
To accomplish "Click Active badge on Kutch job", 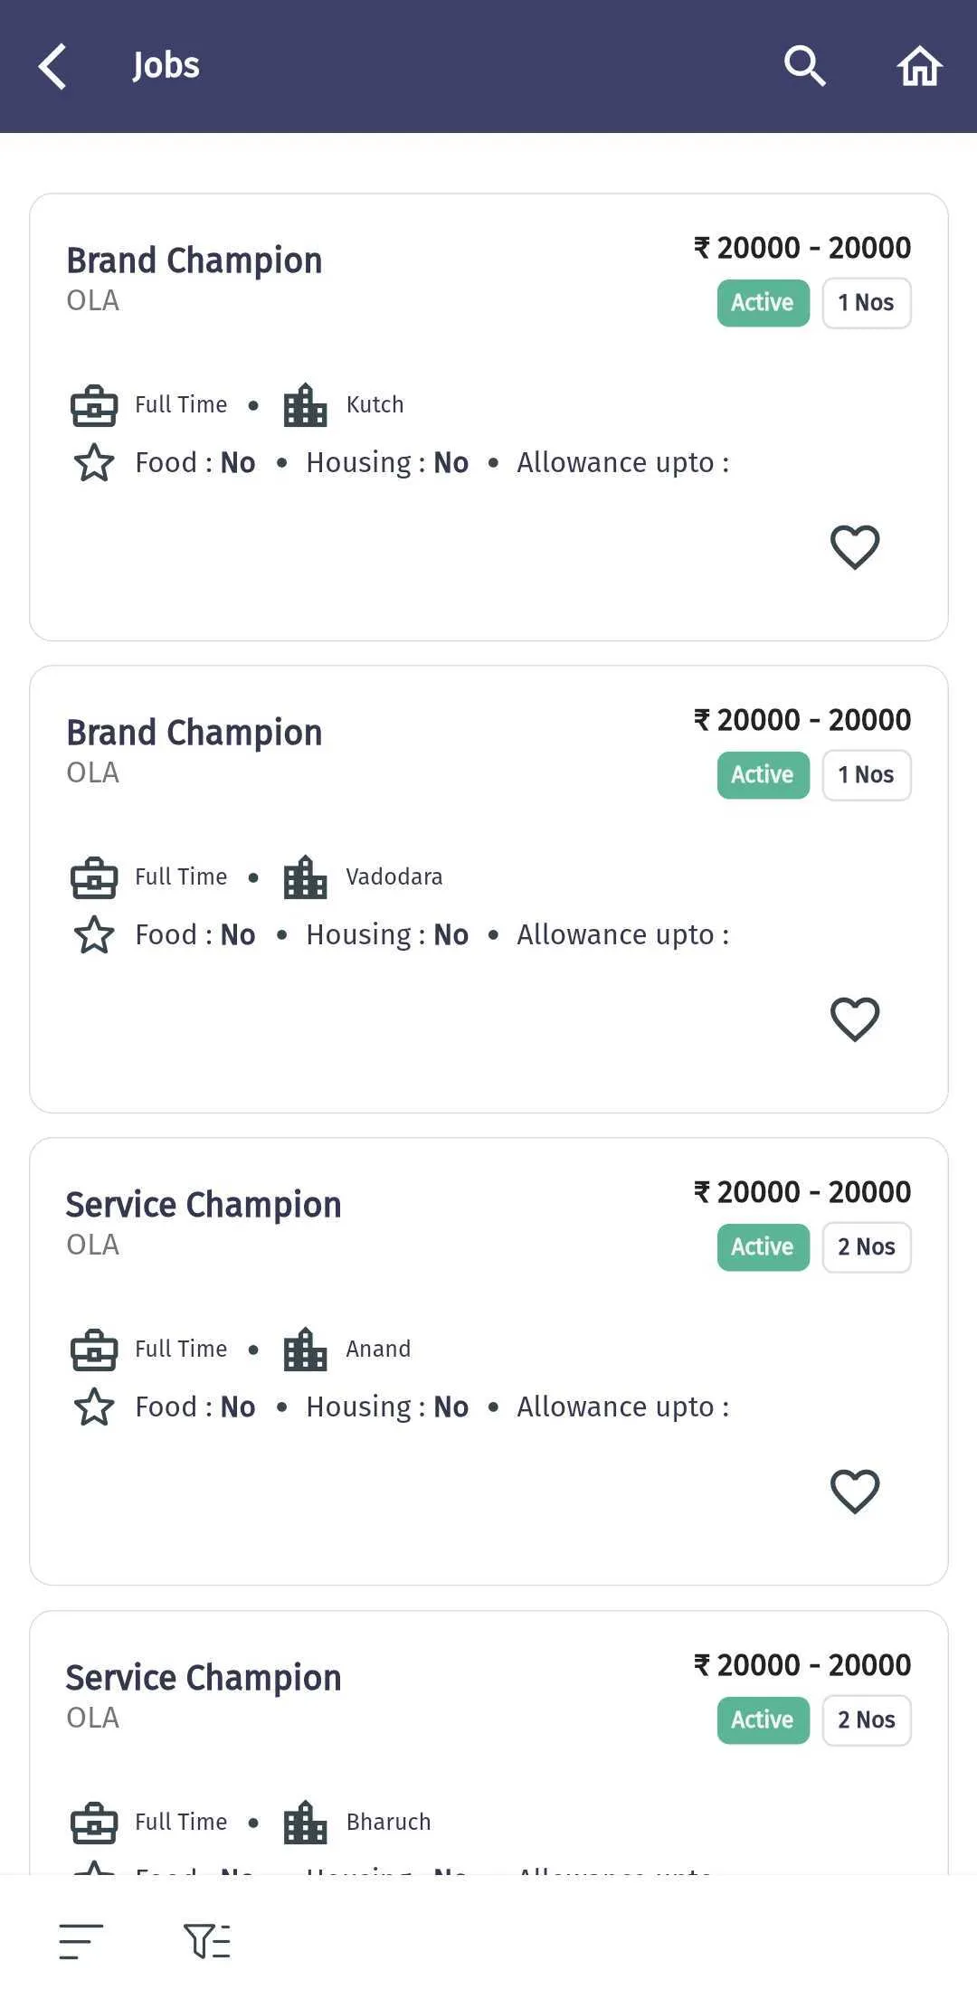I will (764, 303).
